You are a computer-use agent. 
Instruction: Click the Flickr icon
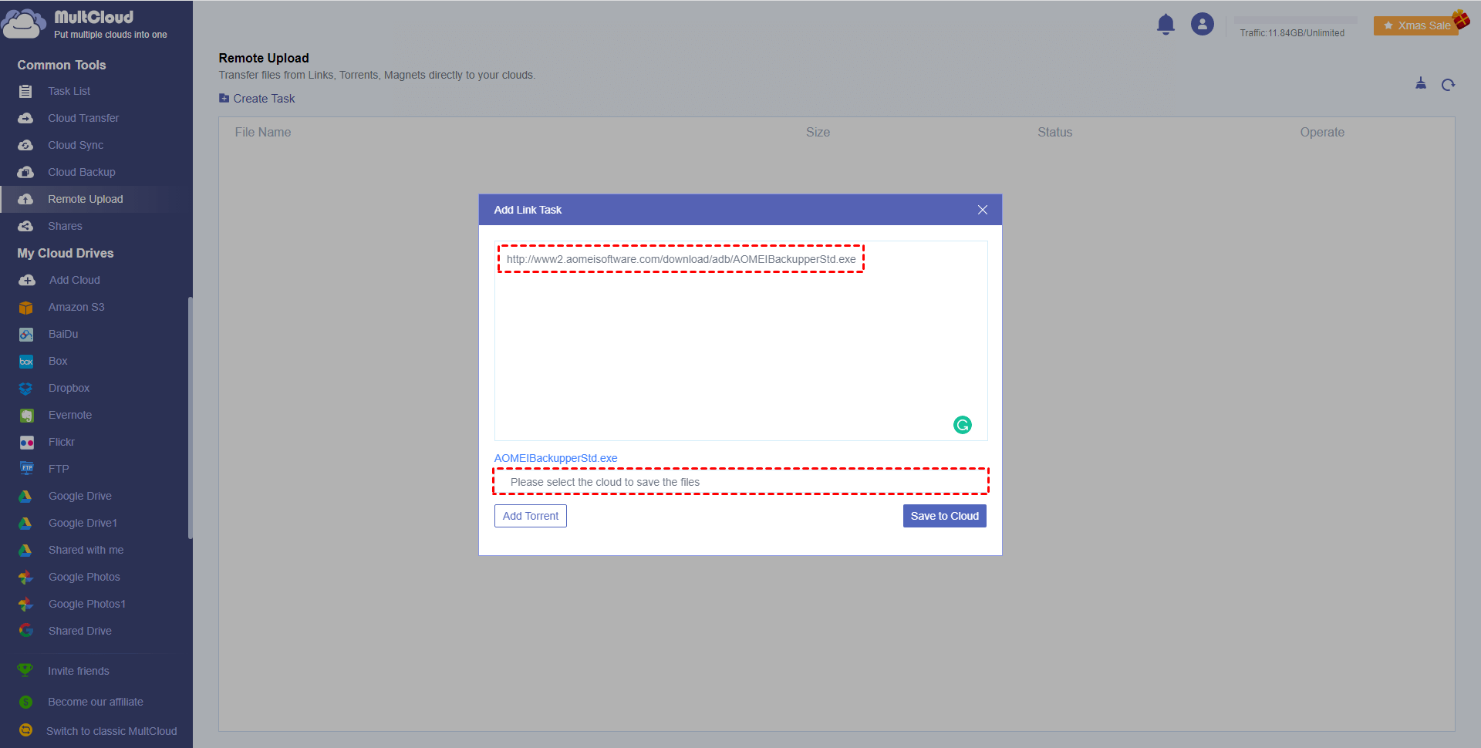coord(26,443)
